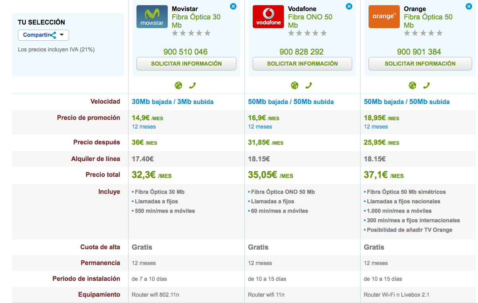Click the 'Permanencia' row label
Viewport: 478px width, 303px height.
click(x=100, y=263)
